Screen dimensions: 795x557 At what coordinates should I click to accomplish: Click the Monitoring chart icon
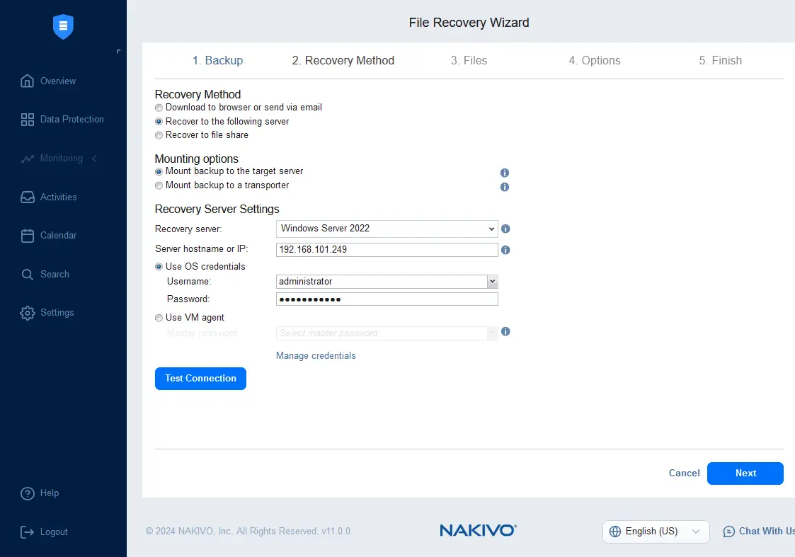(x=28, y=159)
